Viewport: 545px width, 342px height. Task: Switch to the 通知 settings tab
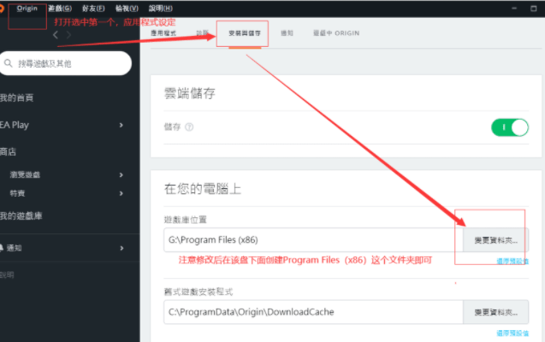click(287, 33)
